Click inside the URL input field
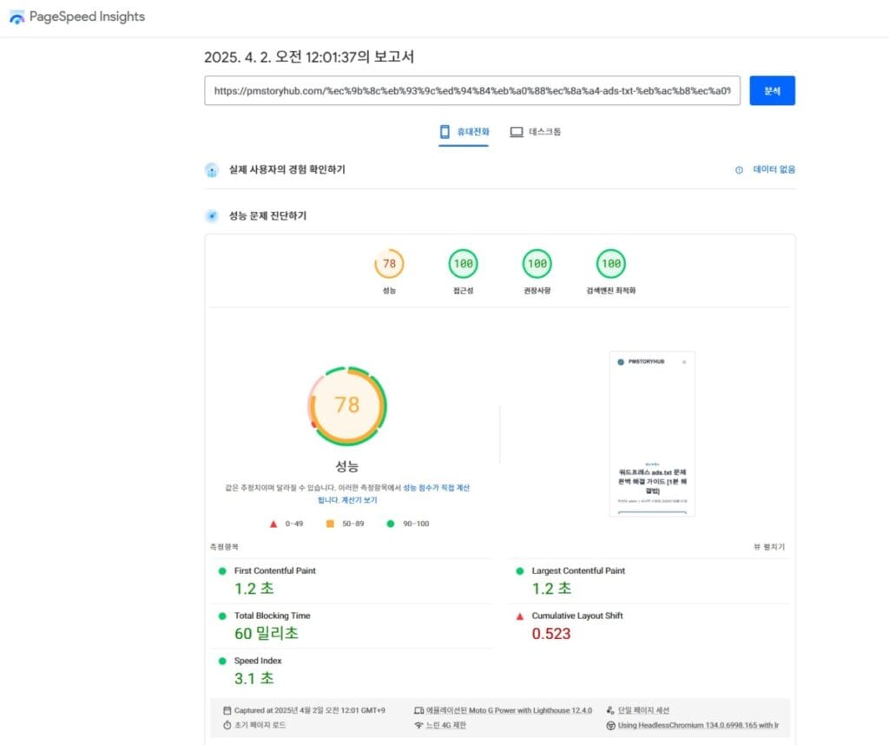 pos(471,90)
